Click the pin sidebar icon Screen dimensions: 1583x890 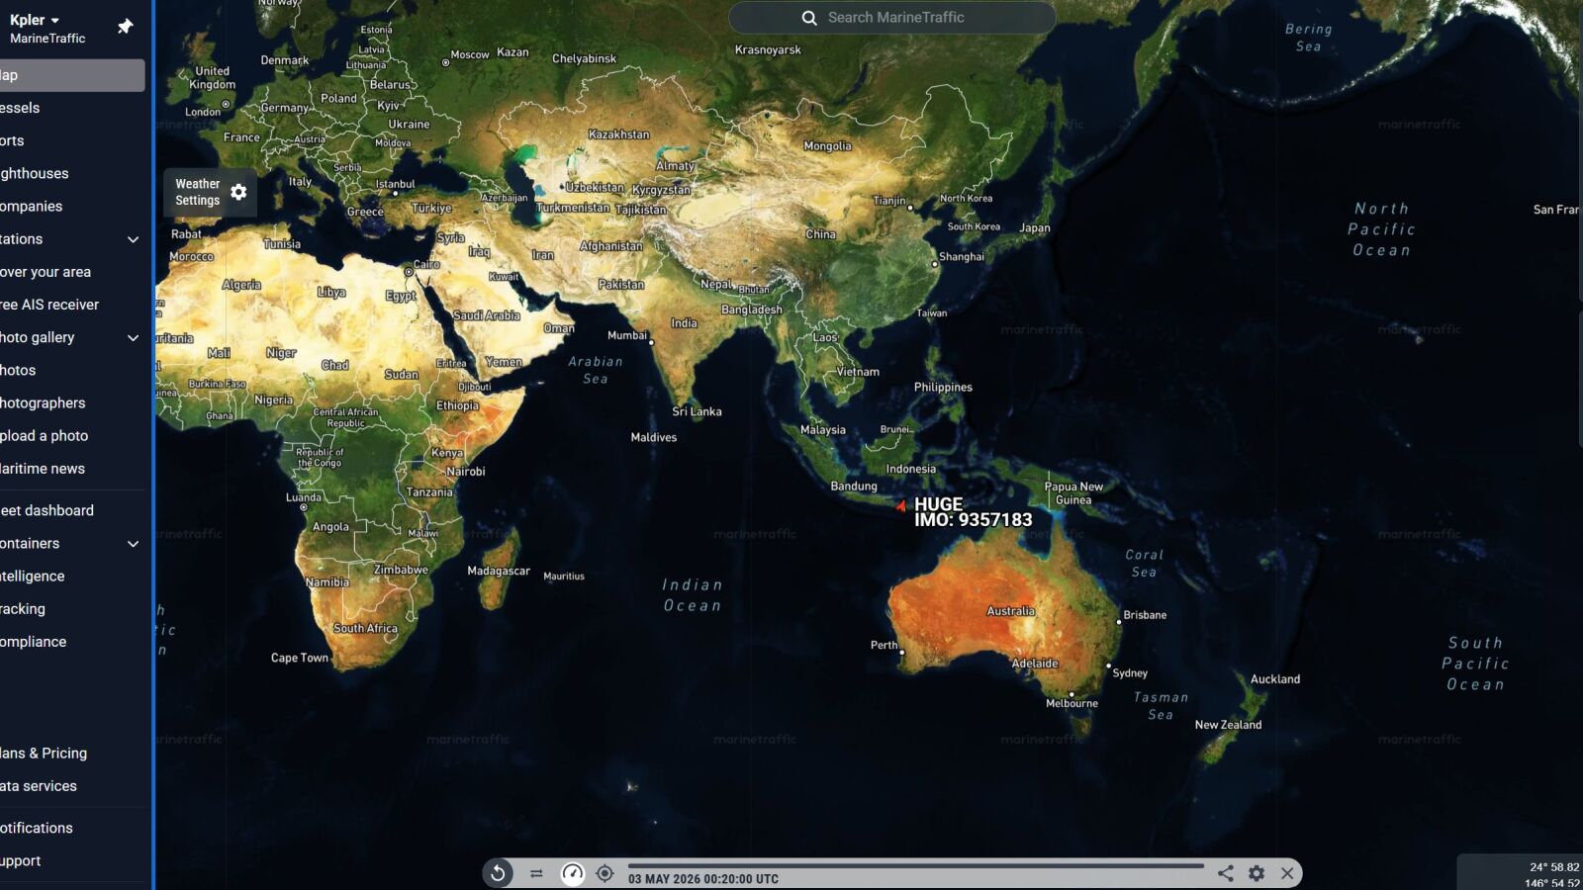pos(125,27)
